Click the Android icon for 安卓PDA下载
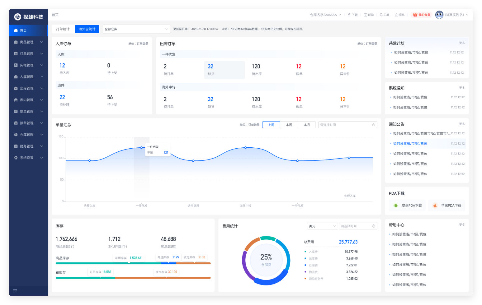Viewport: 482px width, 305px height. click(x=396, y=206)
